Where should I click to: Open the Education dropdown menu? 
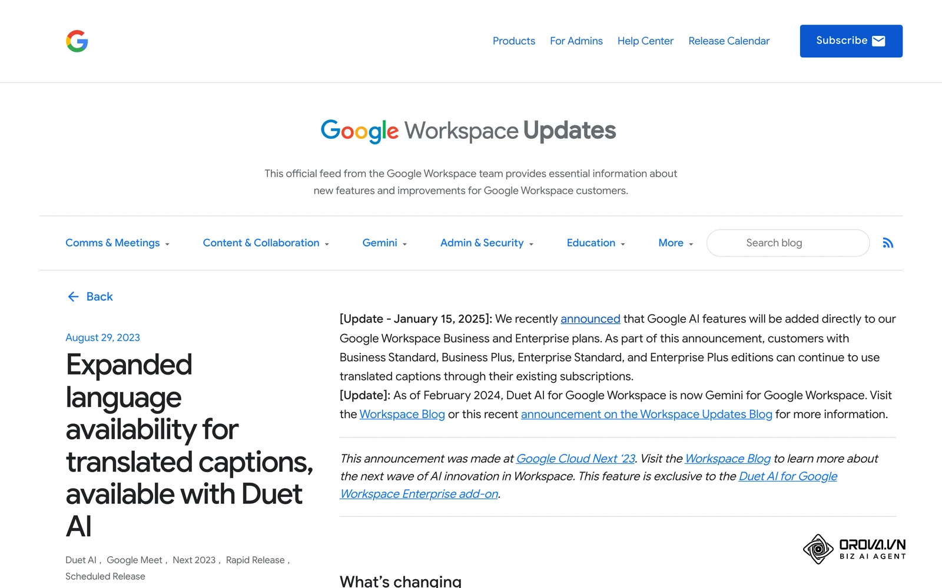pos(596,243)
